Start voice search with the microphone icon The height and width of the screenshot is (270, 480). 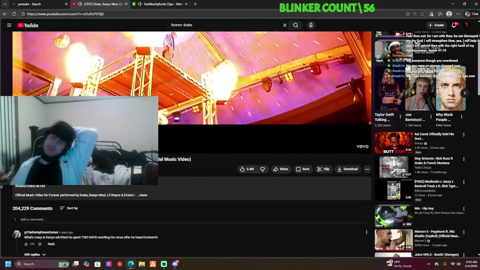pos(311,25)
